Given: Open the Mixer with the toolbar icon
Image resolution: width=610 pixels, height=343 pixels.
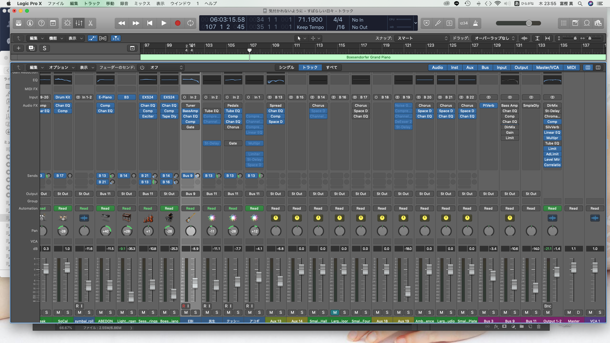Looking at the screenshot, I should tap(79, 23).
